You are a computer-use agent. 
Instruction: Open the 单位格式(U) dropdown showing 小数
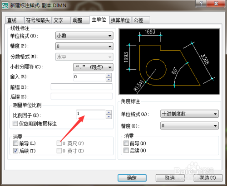click(84, 36)
